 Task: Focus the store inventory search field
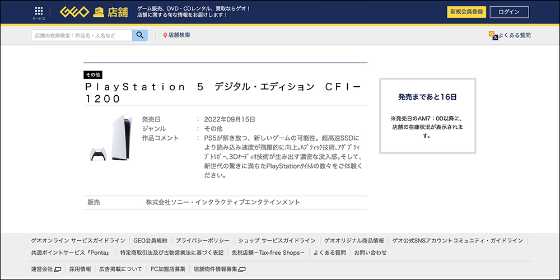click(x=82, y=35)
